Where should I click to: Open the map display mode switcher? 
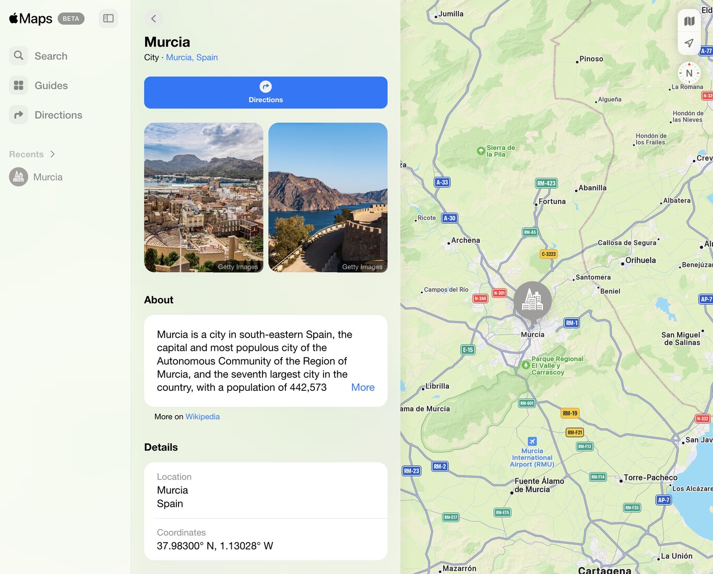click(x=689, y=21)
